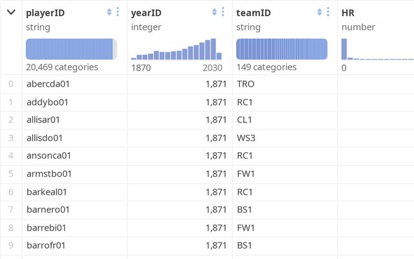Click the TRO team cell
The height and width of the screenshot is (259, 414).
coord(246,84)
